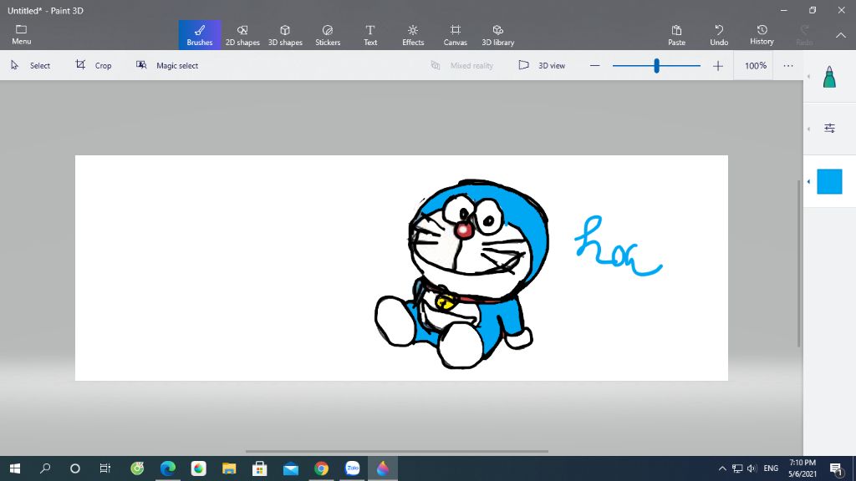Open Canvas settings
Viewport: 856px width, 481px height.
(x=456, y=35)
